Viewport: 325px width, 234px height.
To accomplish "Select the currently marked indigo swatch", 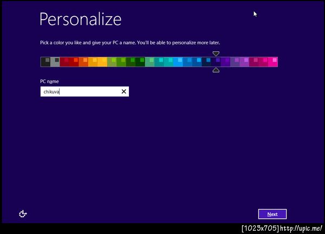I will point(216,62).
